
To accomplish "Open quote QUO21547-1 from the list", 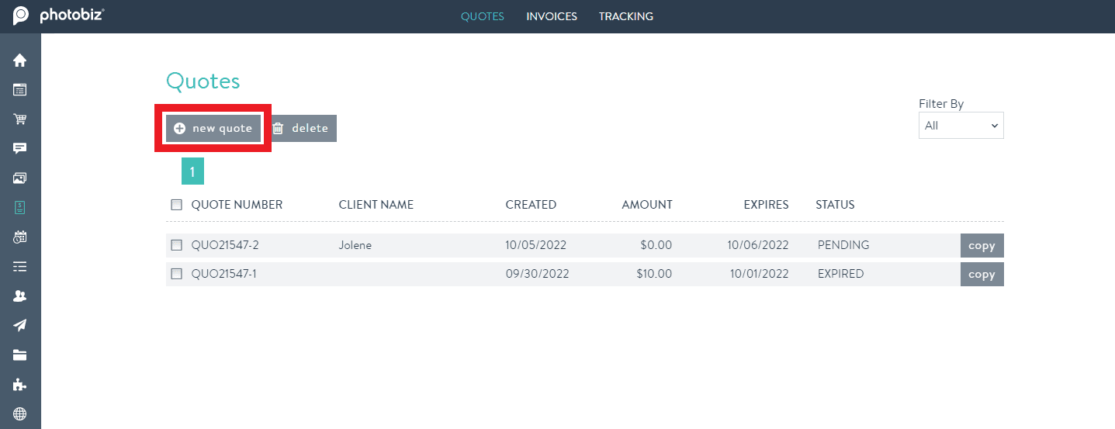I will coord(223,274).
